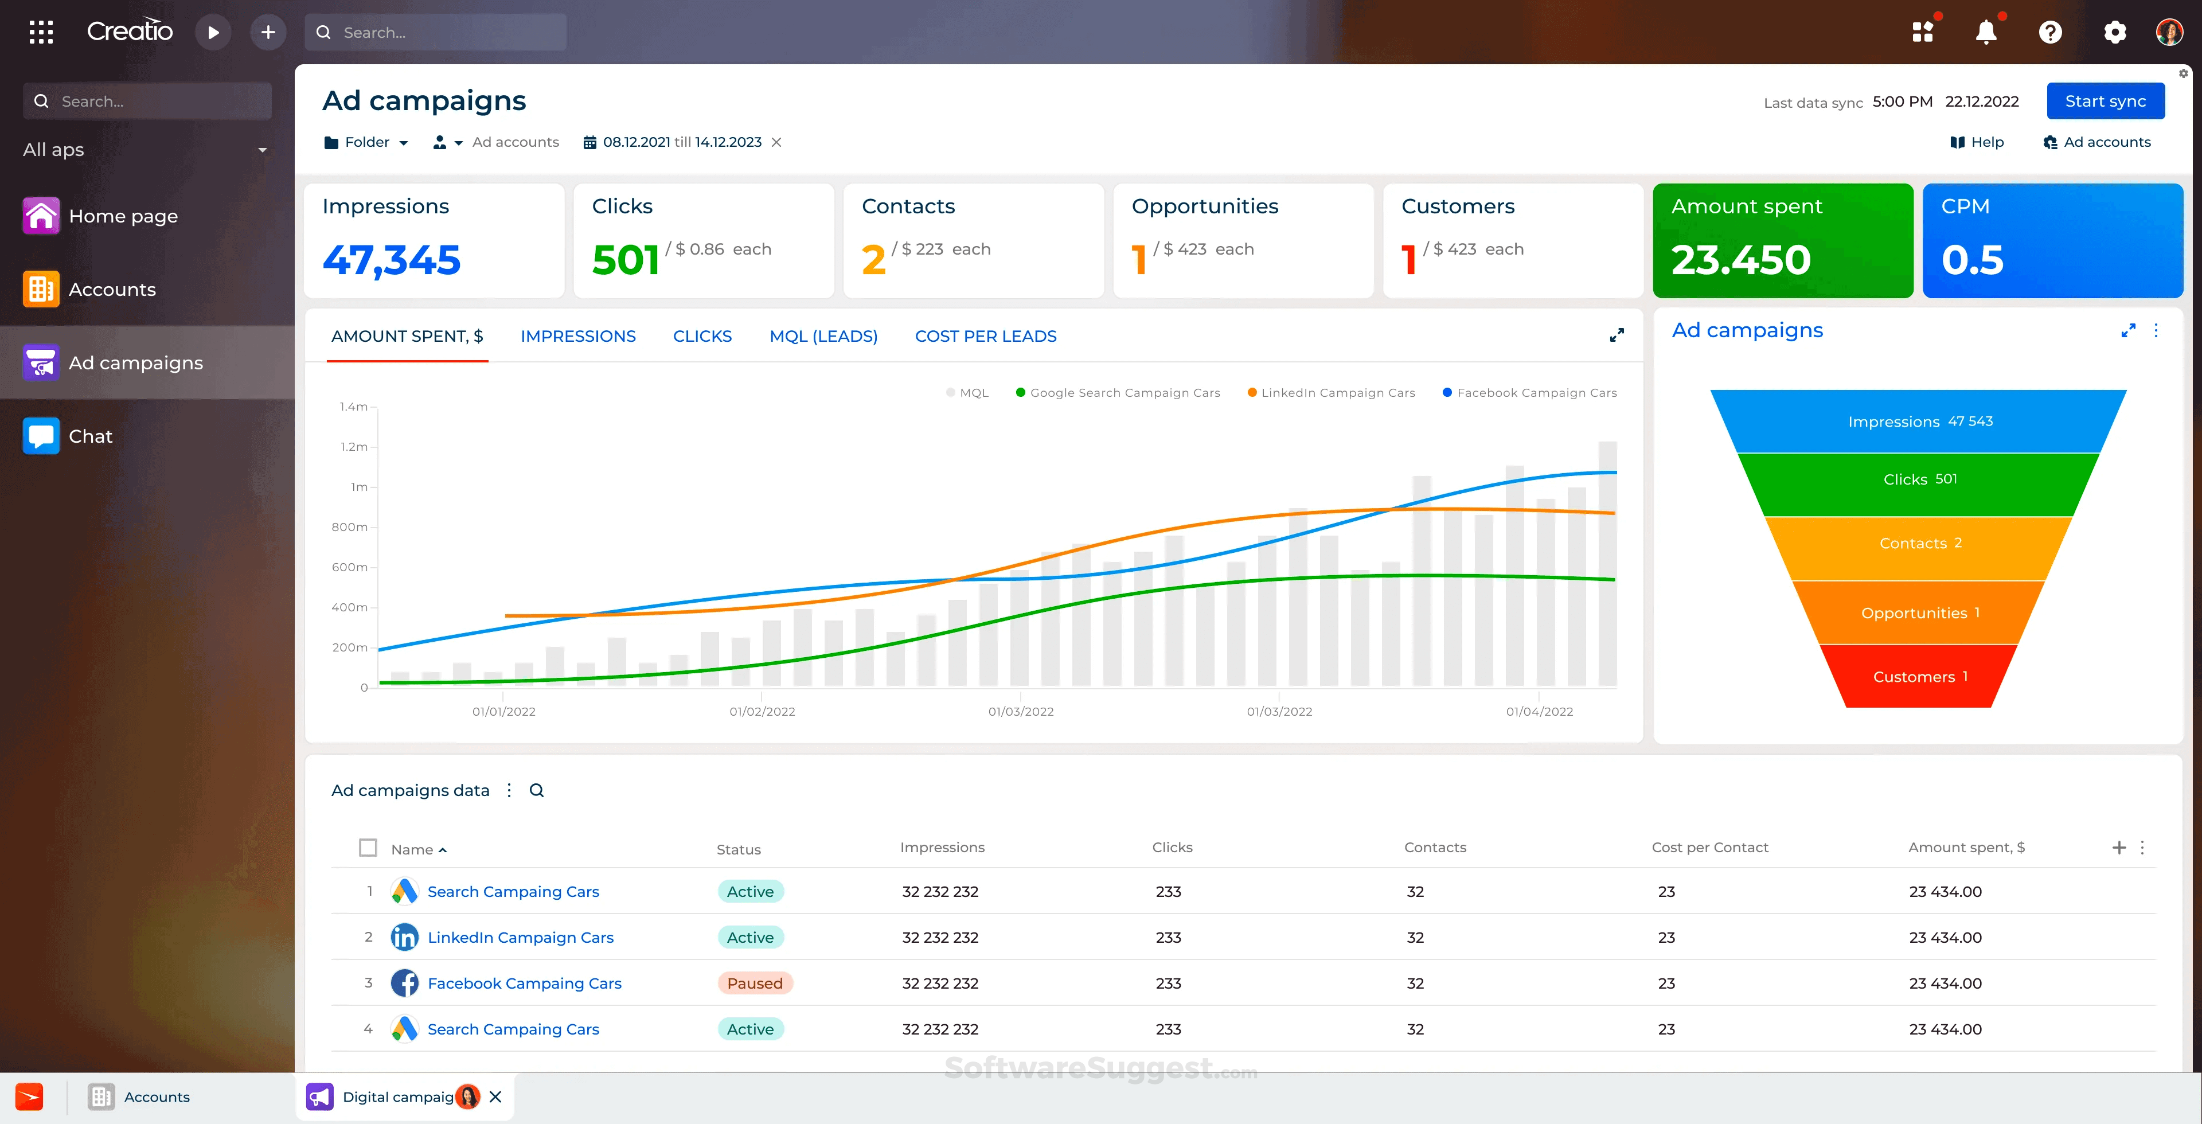The image size is (2202, 1124).
Task: Switch to the IMPRESSIONS tab
Action: (578, 336)
